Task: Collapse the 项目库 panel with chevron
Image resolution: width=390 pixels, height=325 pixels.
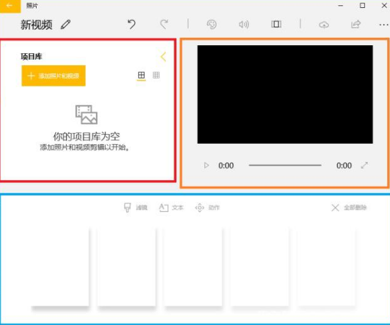Action: 163,57
